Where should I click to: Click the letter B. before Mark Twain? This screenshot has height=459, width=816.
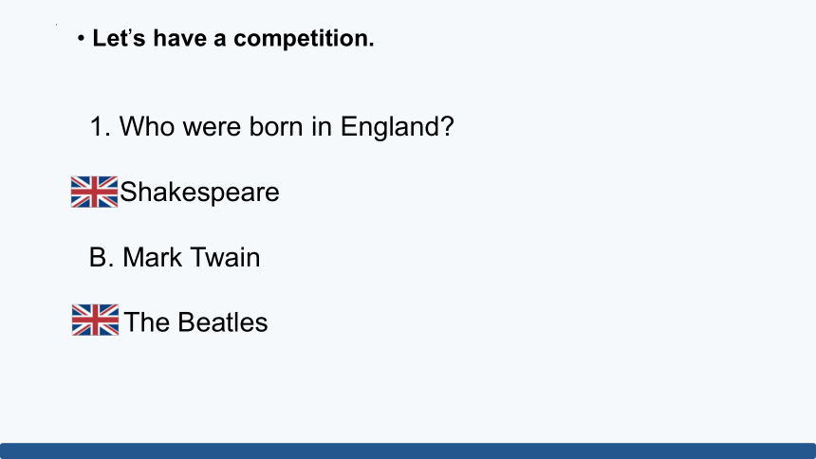click(x=102, y=257)
